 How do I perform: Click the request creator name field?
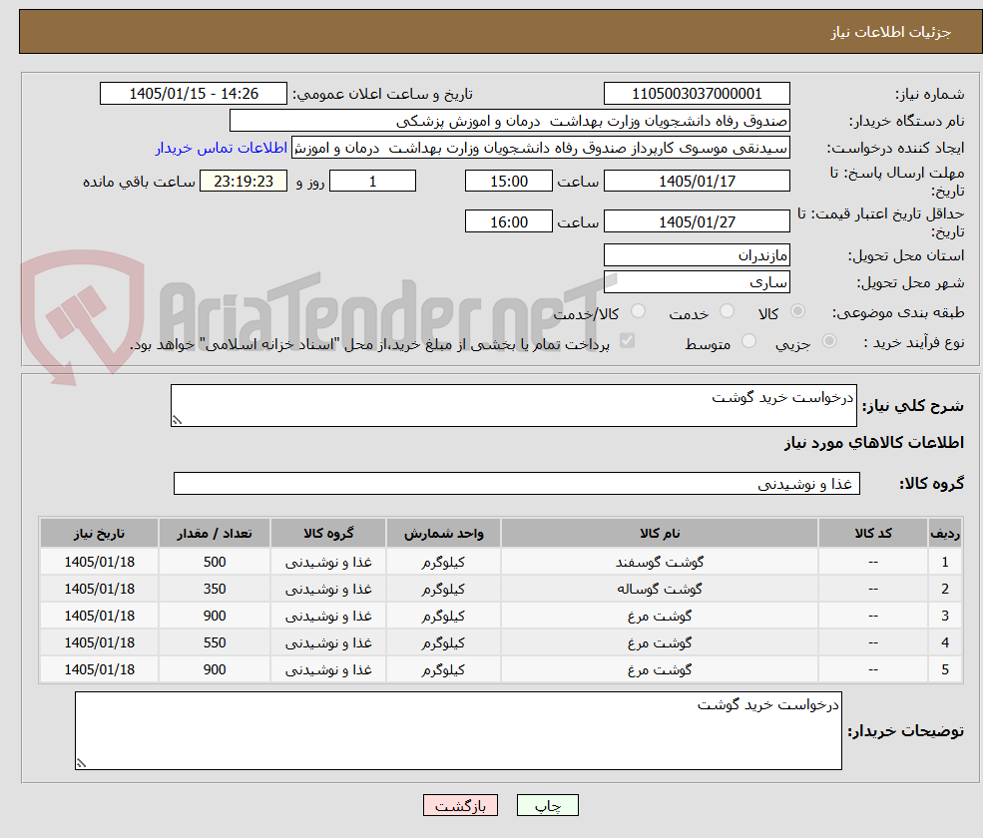tap(540, 148)
